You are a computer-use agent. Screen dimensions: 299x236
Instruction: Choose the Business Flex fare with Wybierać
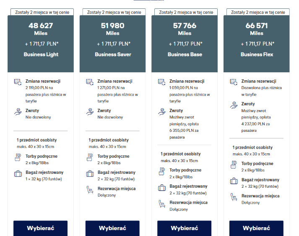256,228
